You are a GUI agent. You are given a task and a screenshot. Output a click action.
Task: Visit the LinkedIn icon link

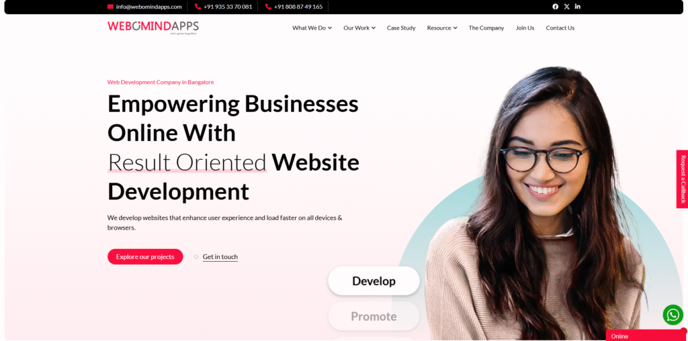[x=577, y=7]
